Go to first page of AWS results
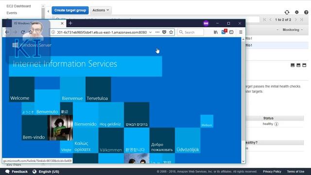The image size is (311, 175). click(264, 19)
